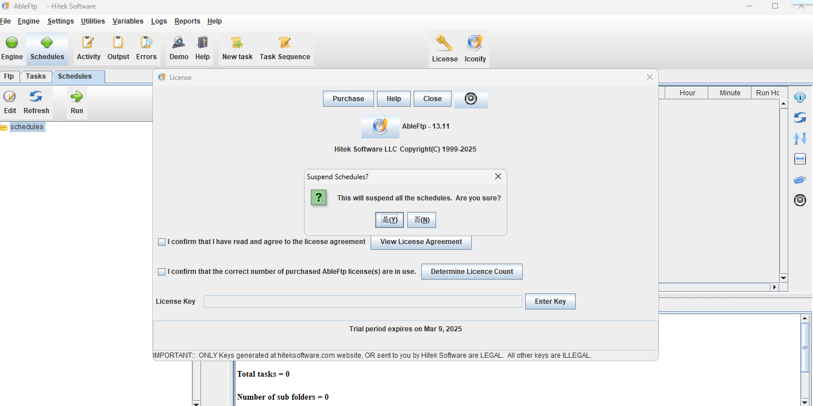Open the Errors toolbar icon
Image resolution: width=813 pixels, height=406 pixels.
146,42
